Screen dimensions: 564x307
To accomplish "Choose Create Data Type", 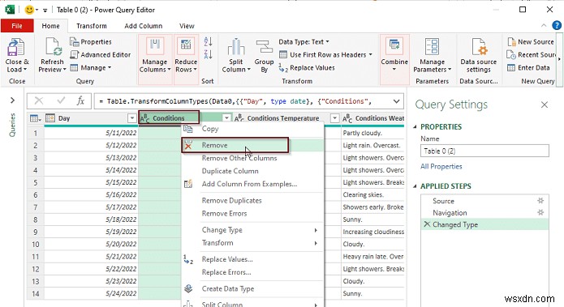I will click(252, 289).
